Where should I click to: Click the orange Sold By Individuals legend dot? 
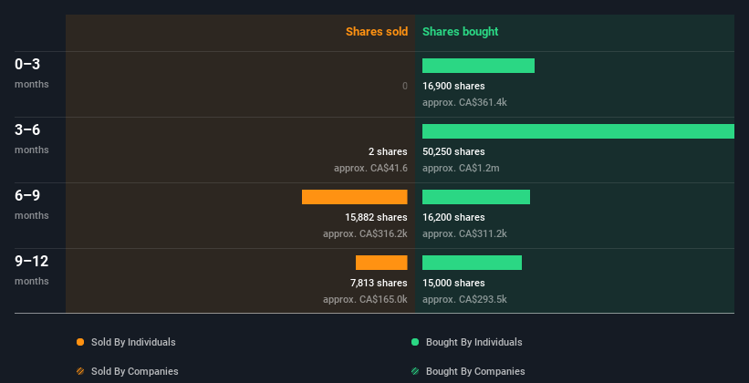pyautogui.click(x=80, y=342)
